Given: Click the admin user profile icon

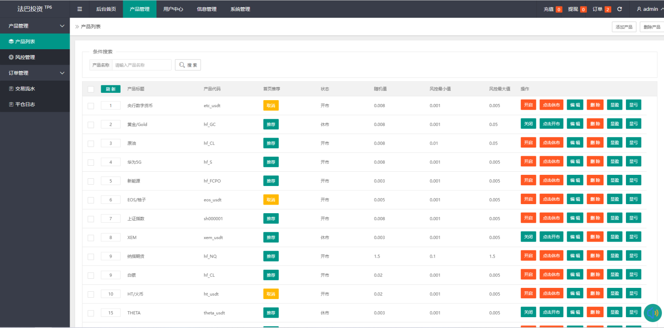Looking at the screenshot, I should click(x=639, y=9).
